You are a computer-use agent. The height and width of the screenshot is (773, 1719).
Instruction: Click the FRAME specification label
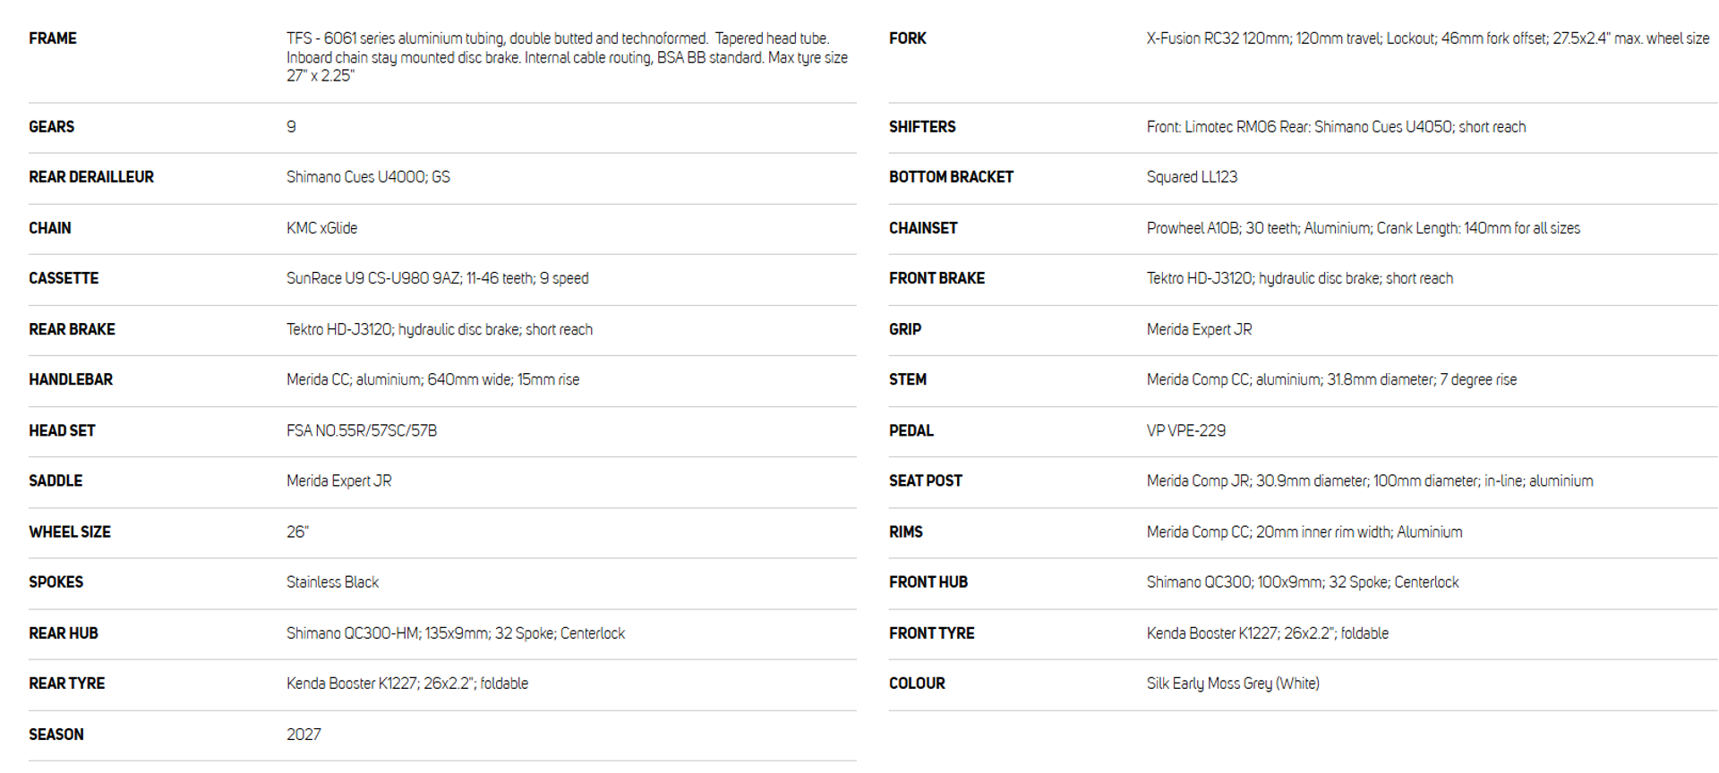[x=53, y=38]
